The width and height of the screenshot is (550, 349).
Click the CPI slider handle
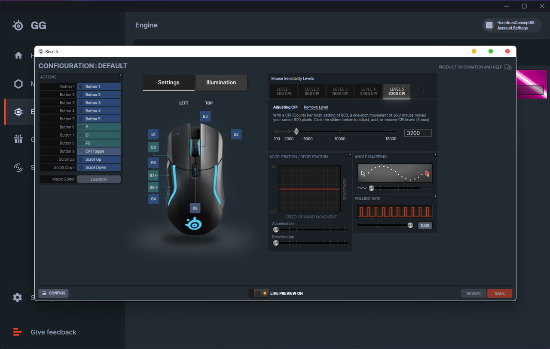click(296, 131)
